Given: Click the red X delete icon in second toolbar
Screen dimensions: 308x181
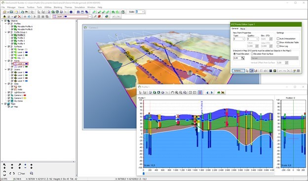Looking at the screenshot, I should (19, 17).
